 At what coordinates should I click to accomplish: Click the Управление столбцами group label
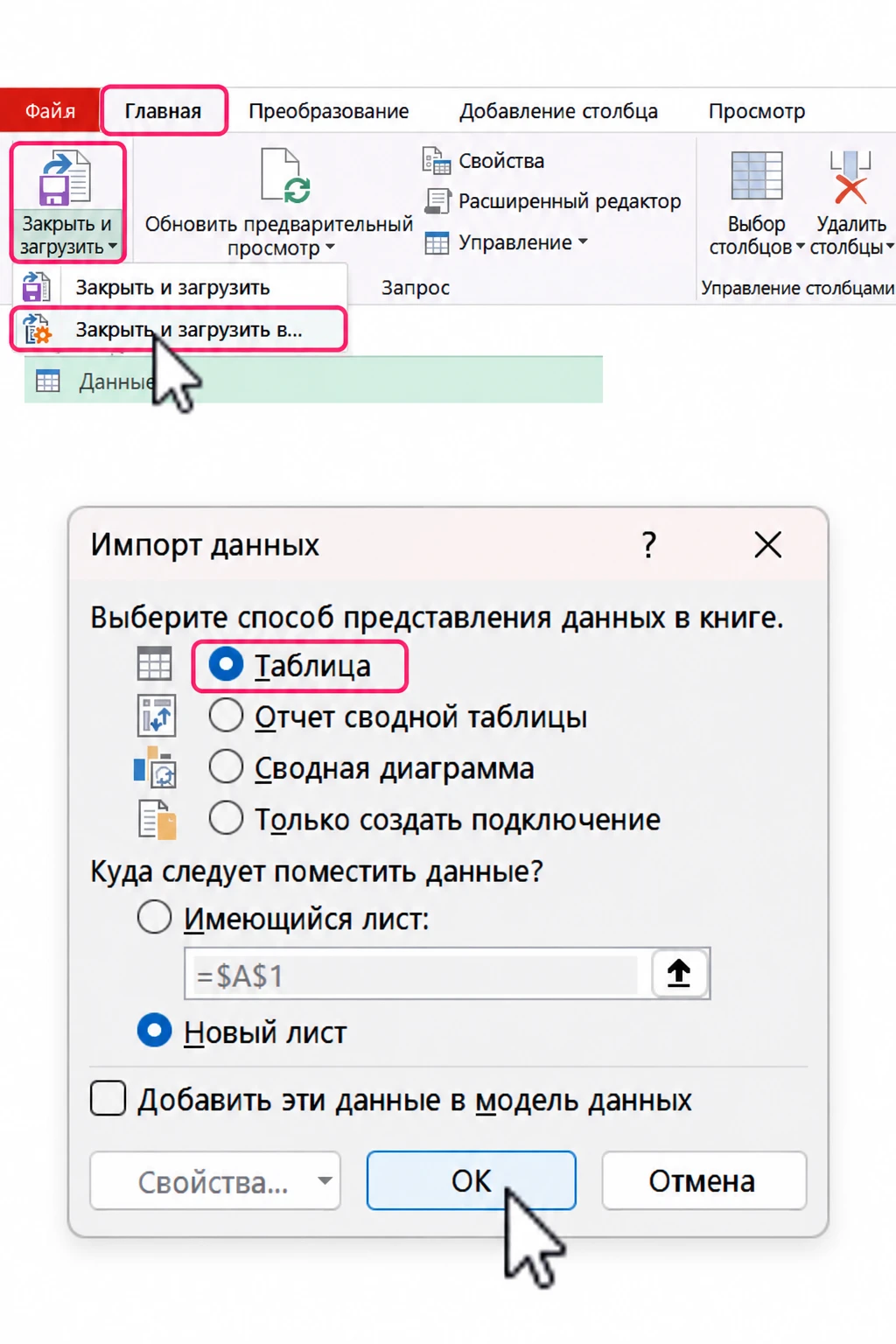point(797,288)
